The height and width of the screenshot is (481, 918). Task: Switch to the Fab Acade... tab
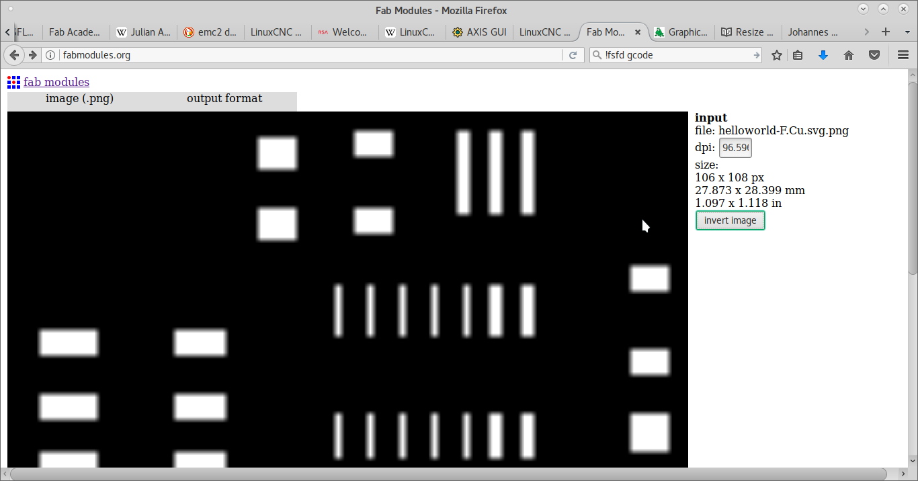[x=76, y=32]
